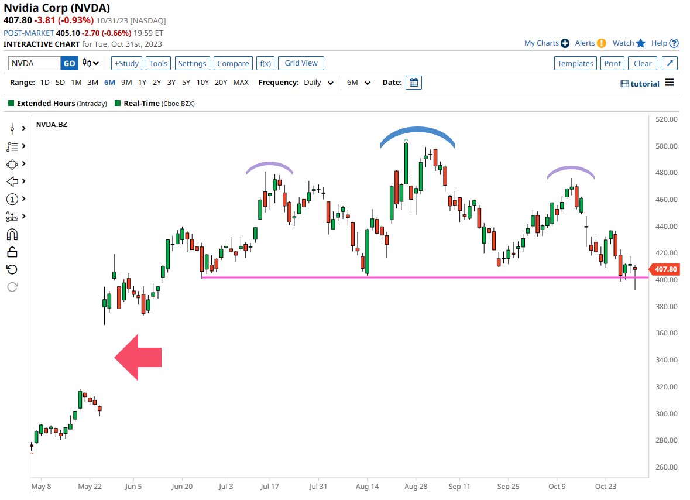The width and height of the screenshot is (690, 500).
Task: Open the text annotation list tool
Action: (12, 146)
